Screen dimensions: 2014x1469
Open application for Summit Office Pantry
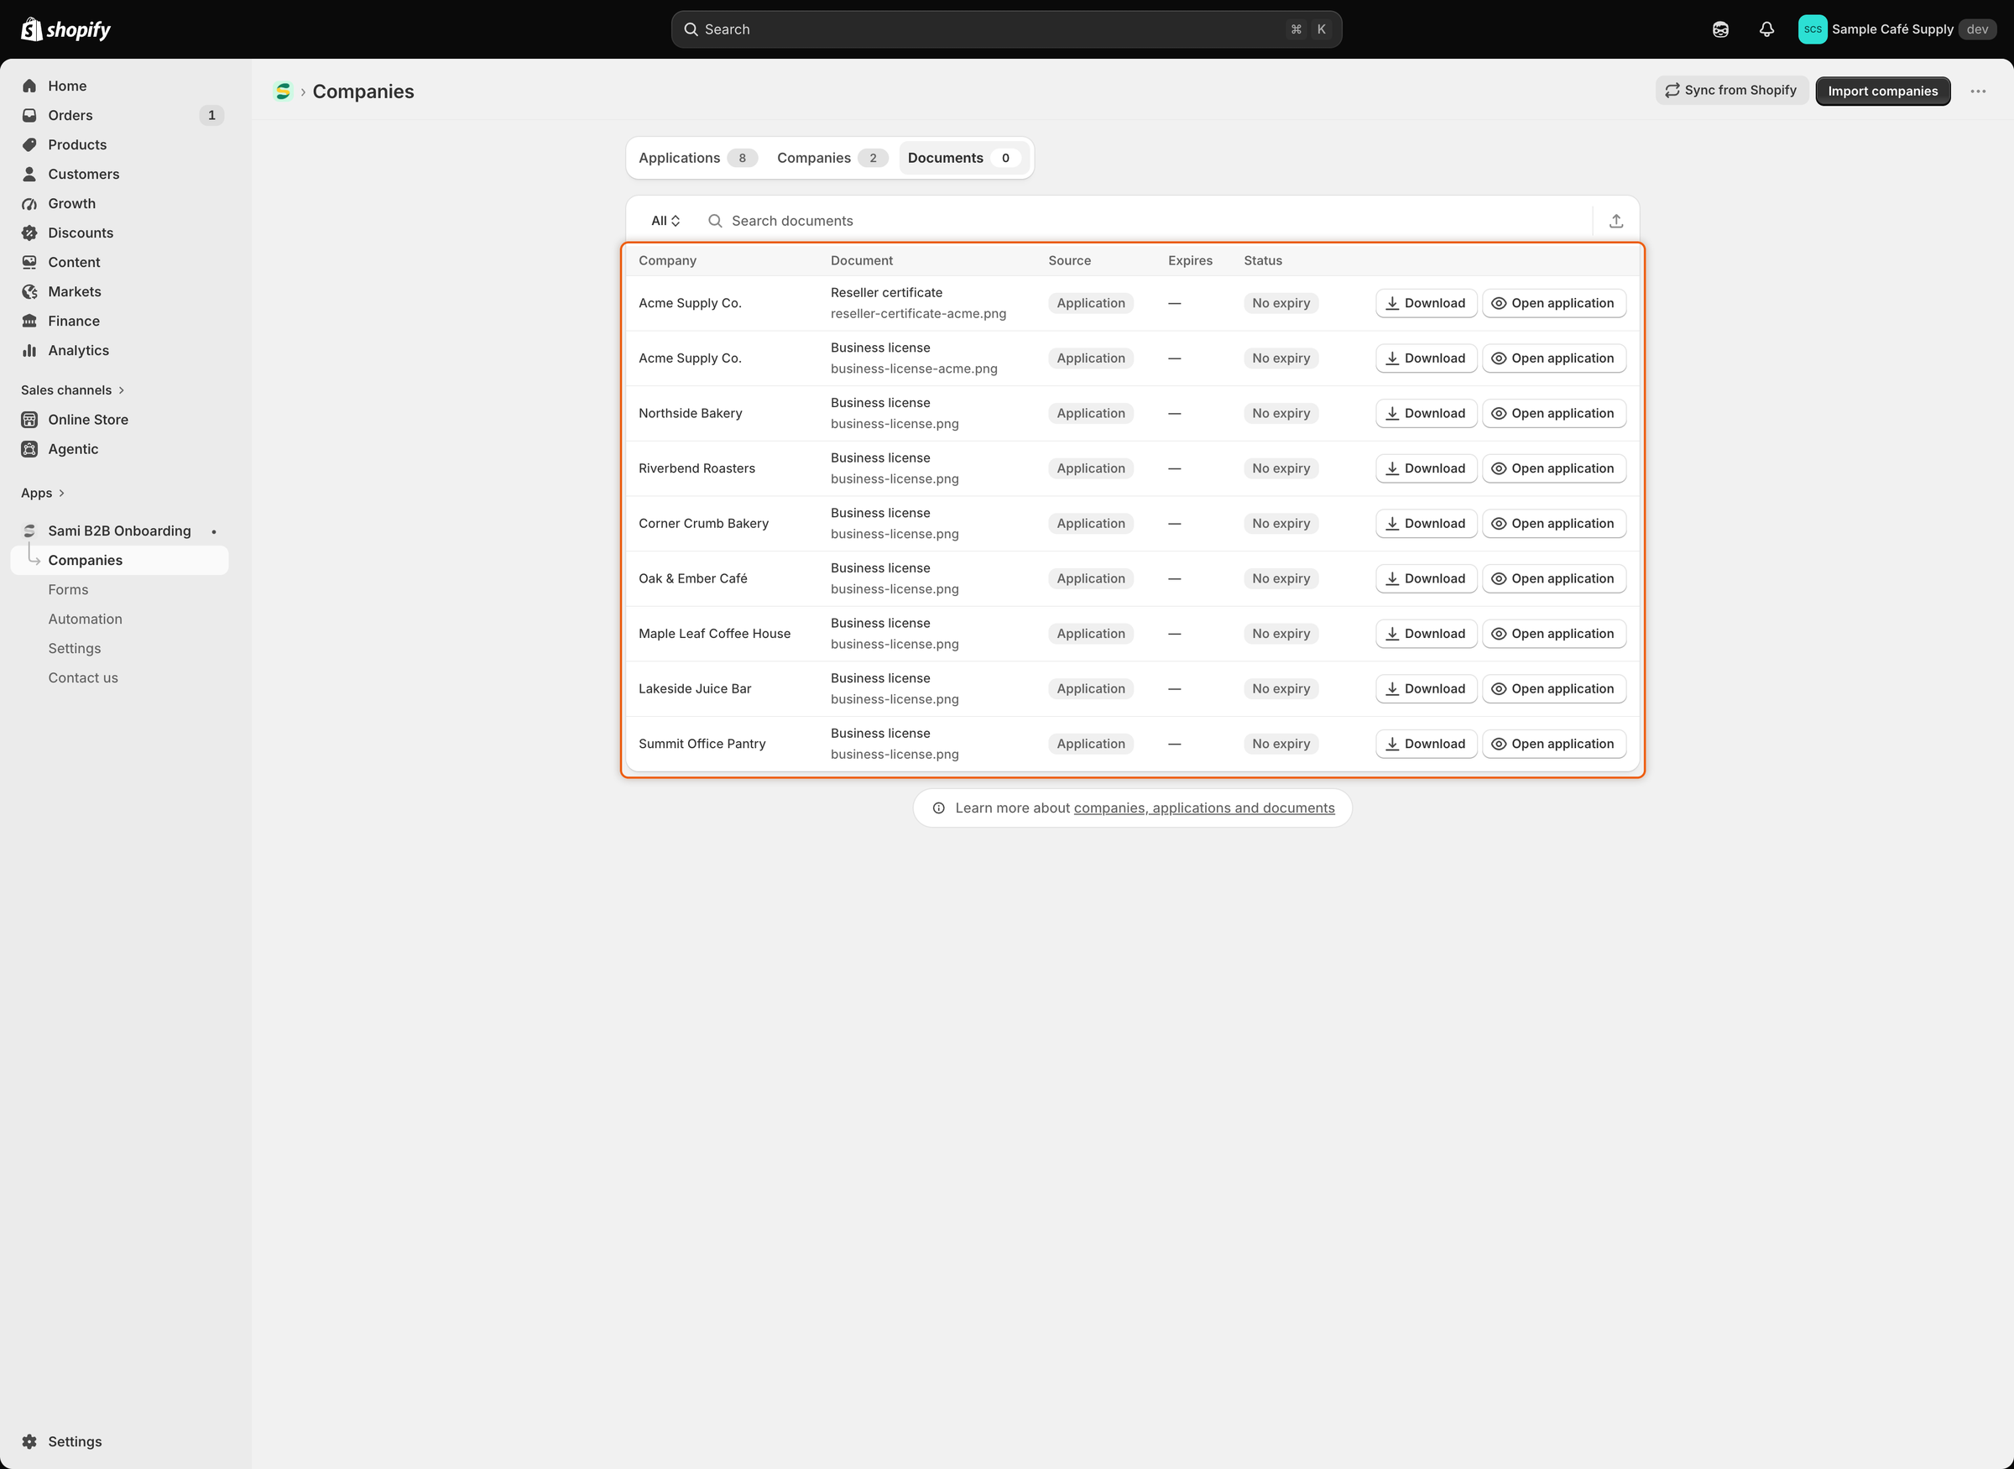pyautogui.click(x=1553, y=744)
